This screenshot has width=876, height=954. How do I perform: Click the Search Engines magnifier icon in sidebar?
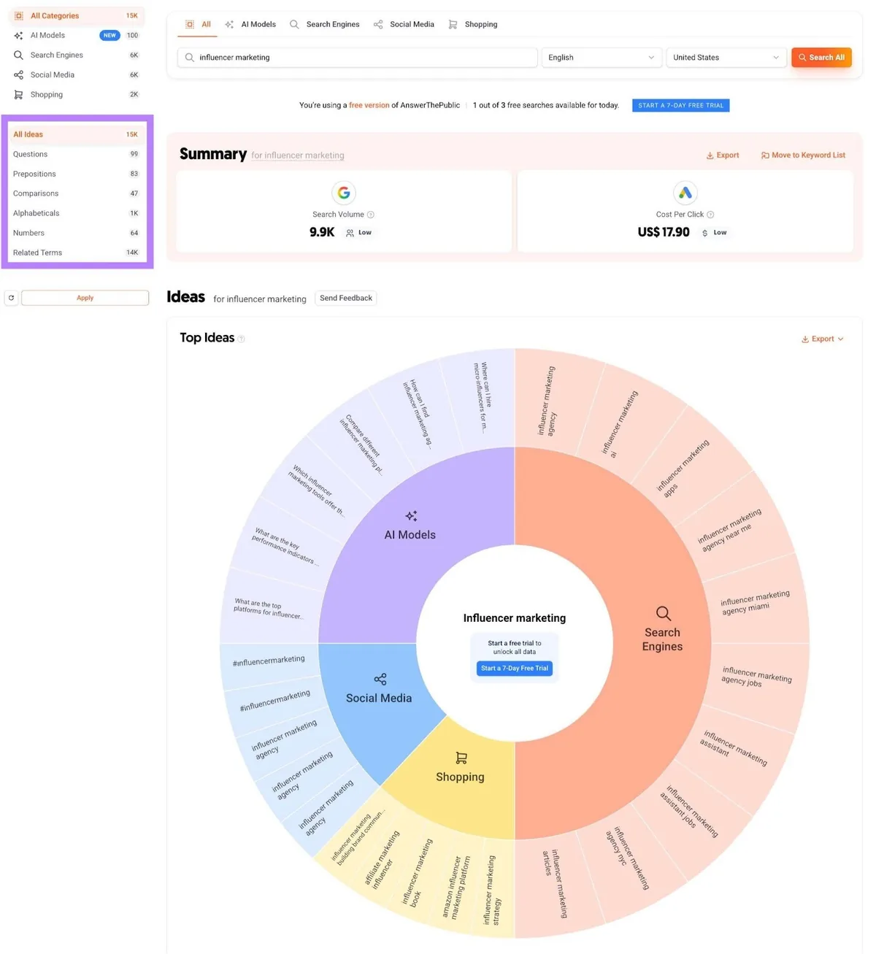click(x=19, y=55)
